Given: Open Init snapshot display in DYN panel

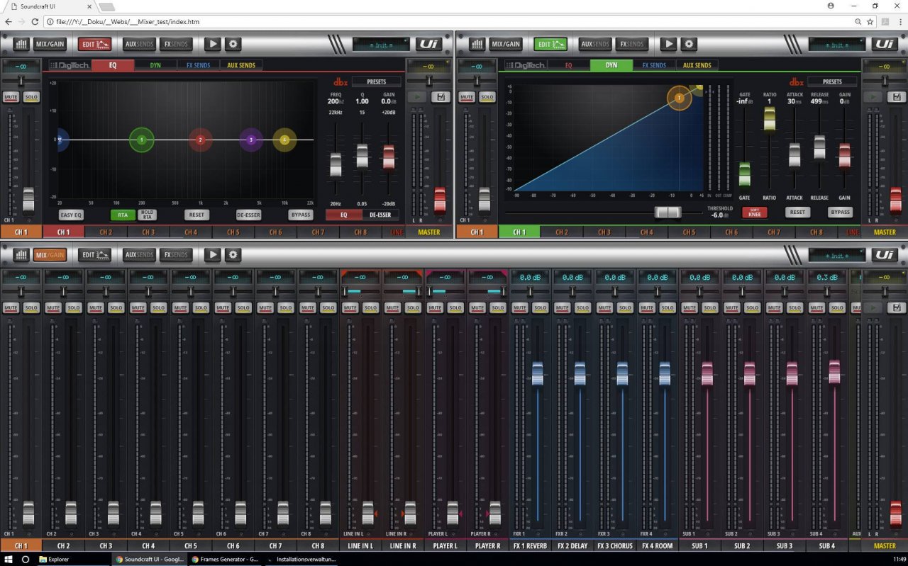Looking at the screenshot, I should [x=837, y=44].
